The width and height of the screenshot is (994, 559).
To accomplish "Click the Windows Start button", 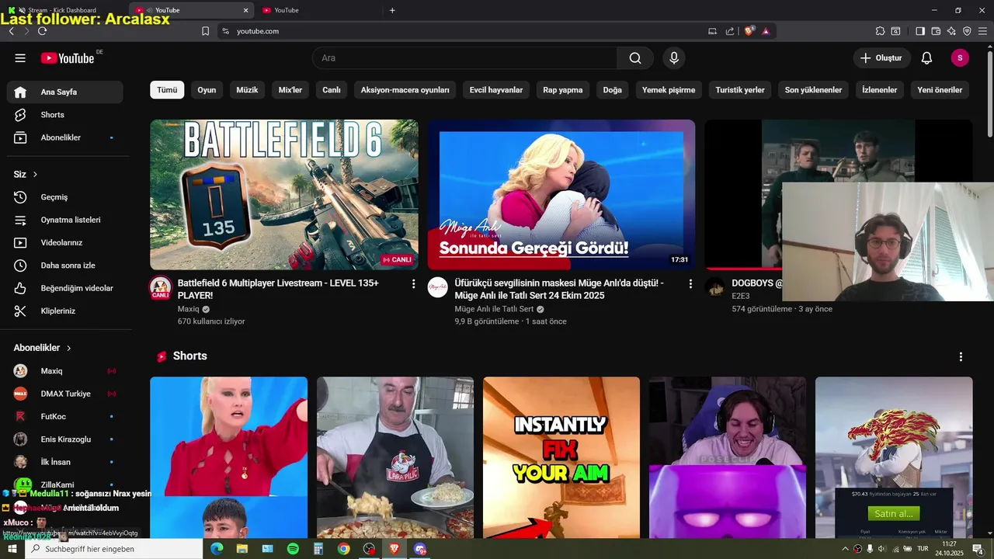I will [12, 549].
